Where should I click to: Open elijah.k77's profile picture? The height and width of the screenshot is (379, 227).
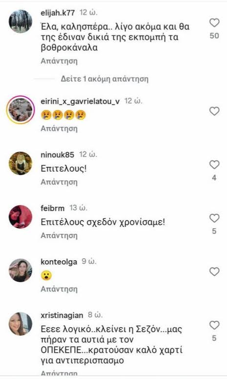click(x=21, y=21)
